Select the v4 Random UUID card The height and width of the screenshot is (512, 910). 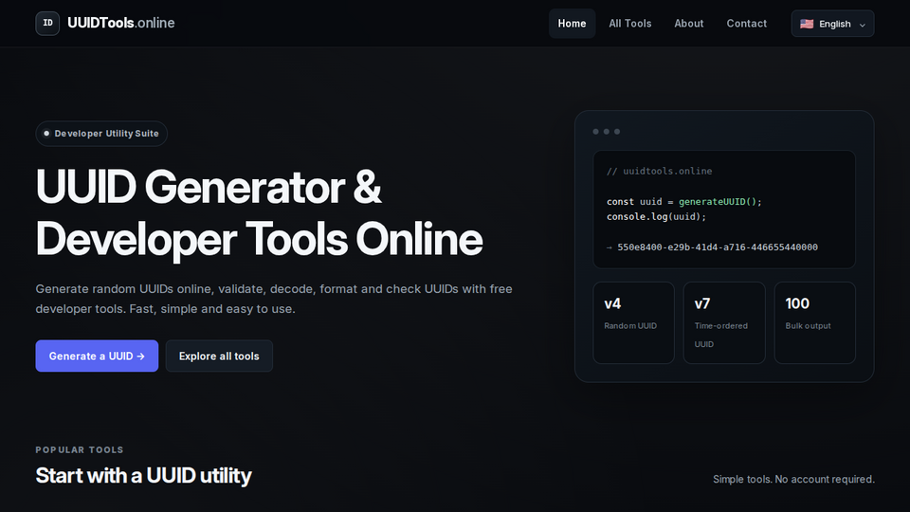[633, 322]
